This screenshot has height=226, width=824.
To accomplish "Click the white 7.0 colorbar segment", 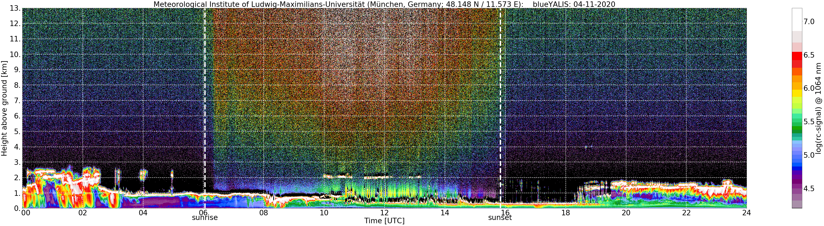I will (x=797, y=19).
